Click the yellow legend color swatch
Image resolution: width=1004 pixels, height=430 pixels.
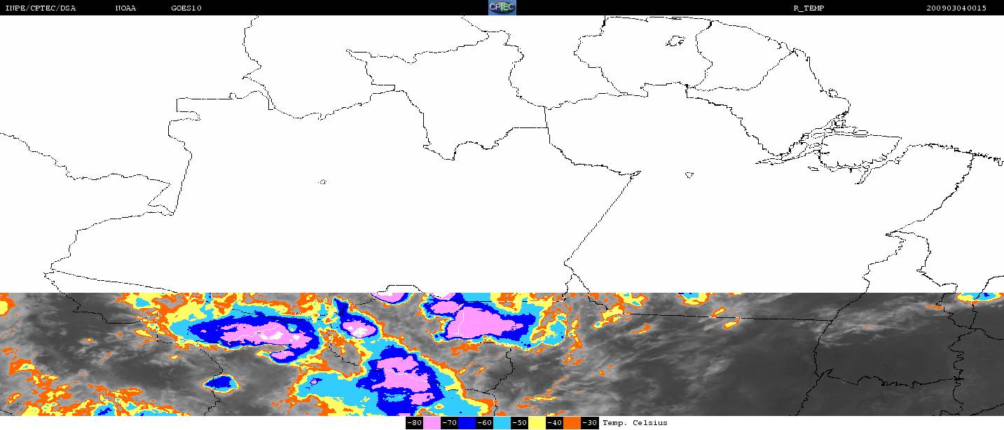coord(537,423)
